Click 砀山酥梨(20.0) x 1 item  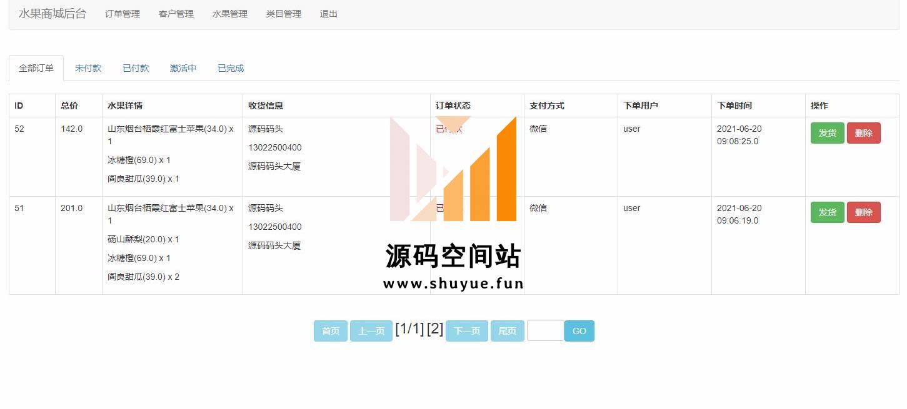[144, 239]
